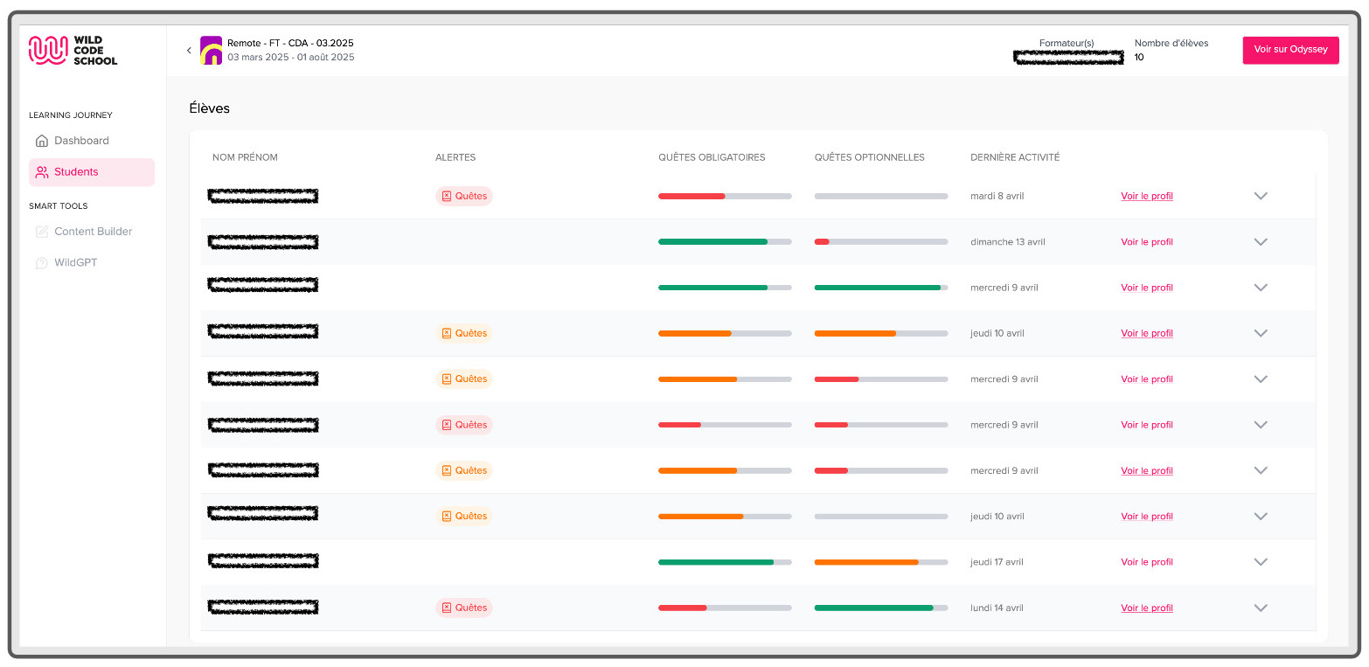
Task: Expand the mercredi 9 avril row with red alert
Action: tap(1261, 425)
